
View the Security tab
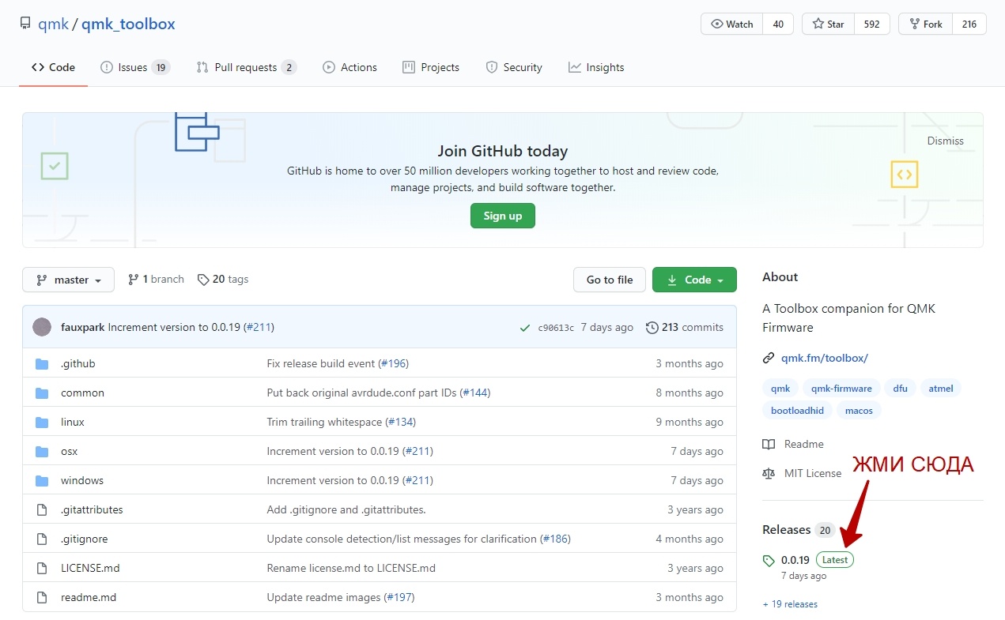514,67
